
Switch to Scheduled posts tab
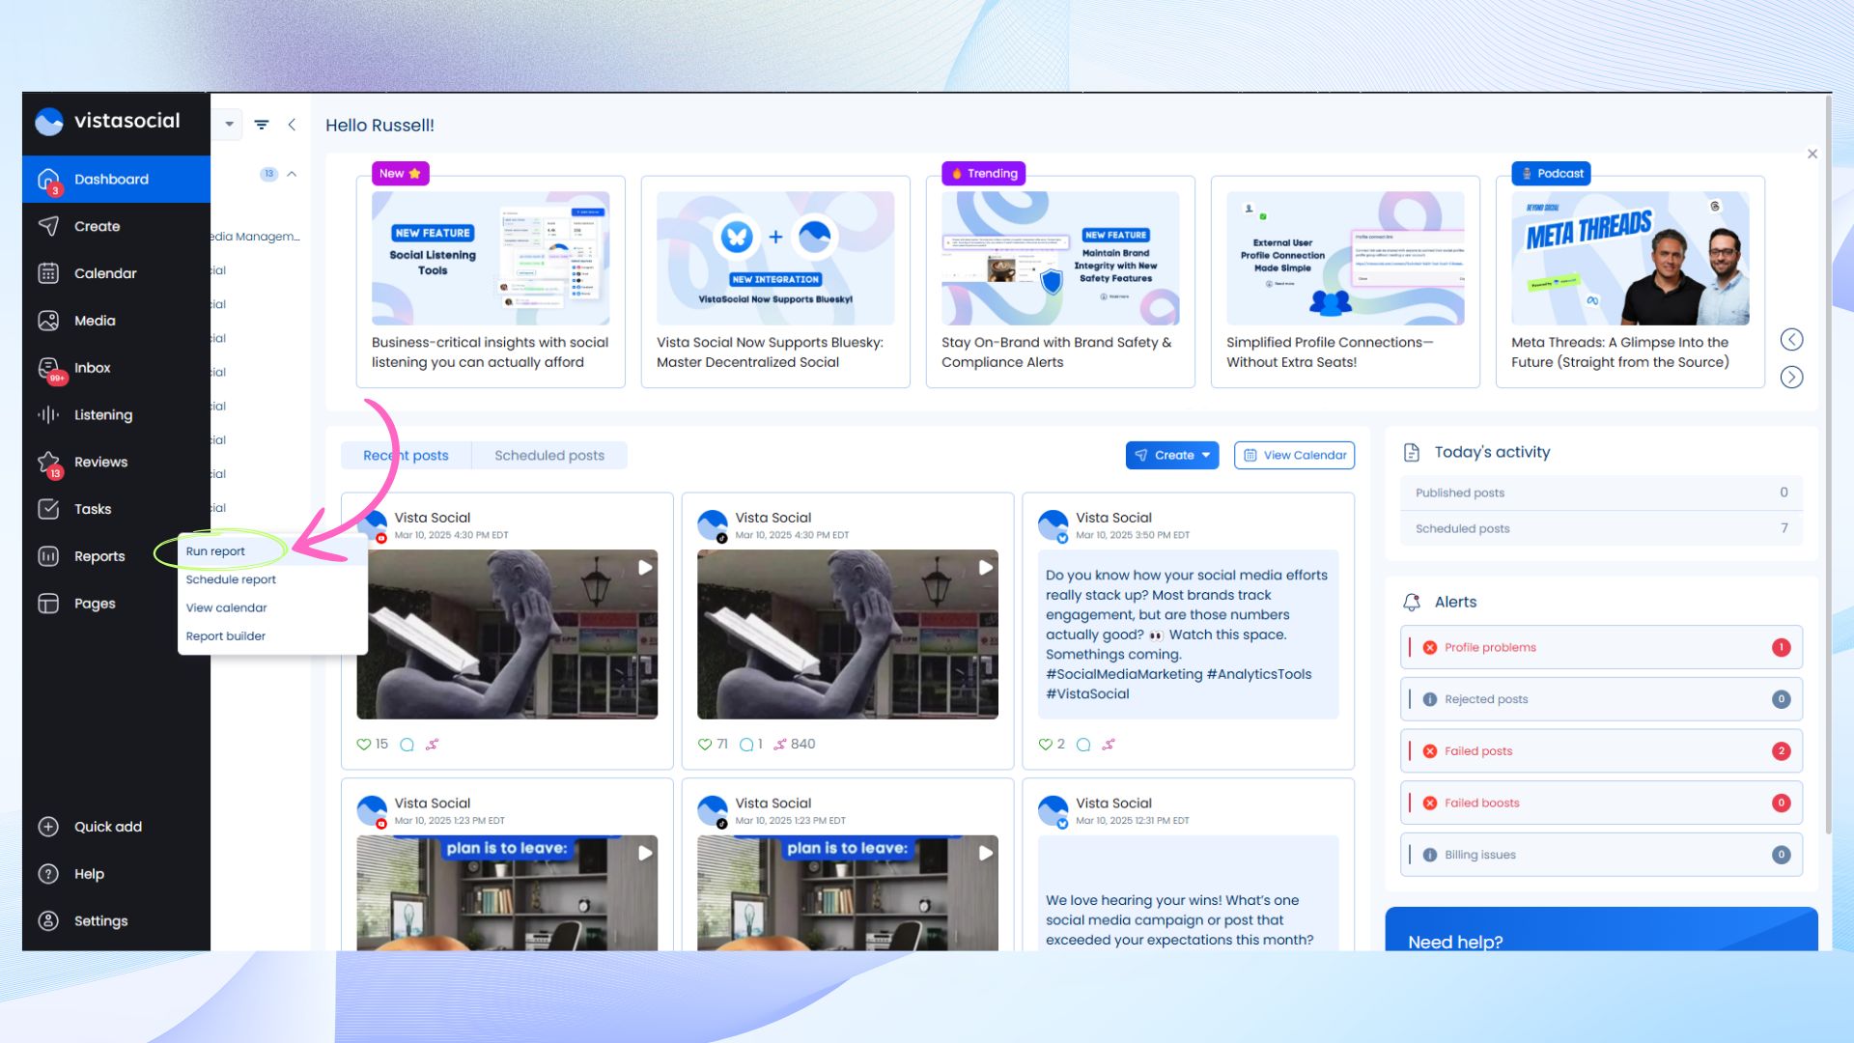point(548,456)
